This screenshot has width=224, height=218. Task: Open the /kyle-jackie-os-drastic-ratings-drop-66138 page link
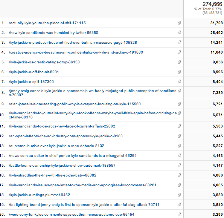point(44,62)
